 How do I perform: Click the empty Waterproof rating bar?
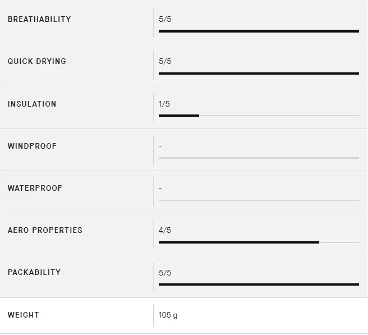[x=259, y=200]
